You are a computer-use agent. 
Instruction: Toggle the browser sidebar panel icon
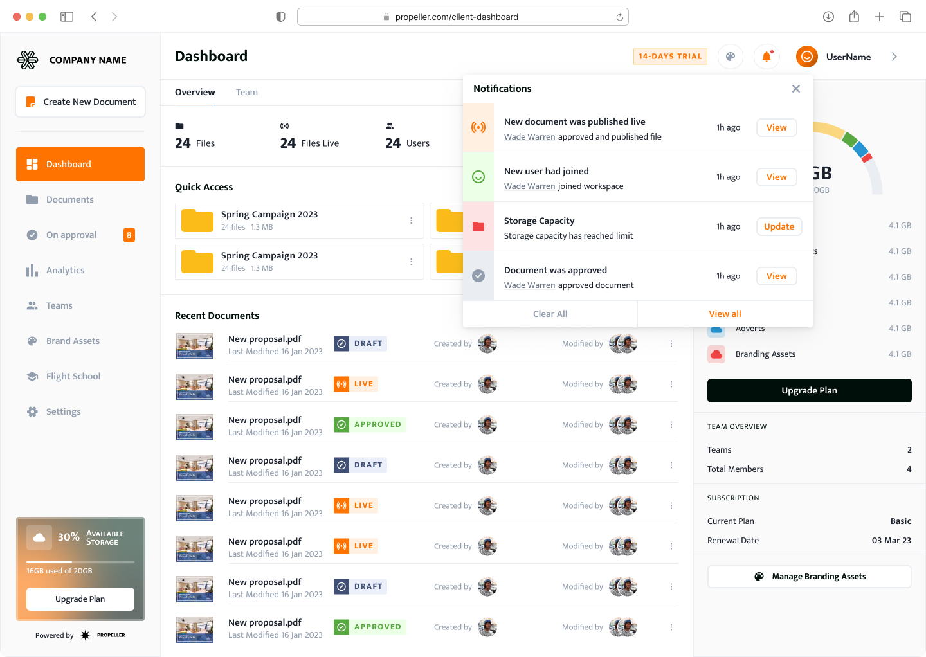tap(67, 17)
